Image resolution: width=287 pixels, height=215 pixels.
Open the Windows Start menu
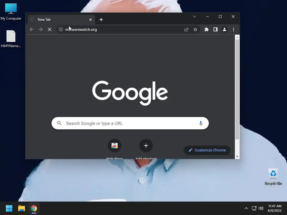(x=9, y=208)
